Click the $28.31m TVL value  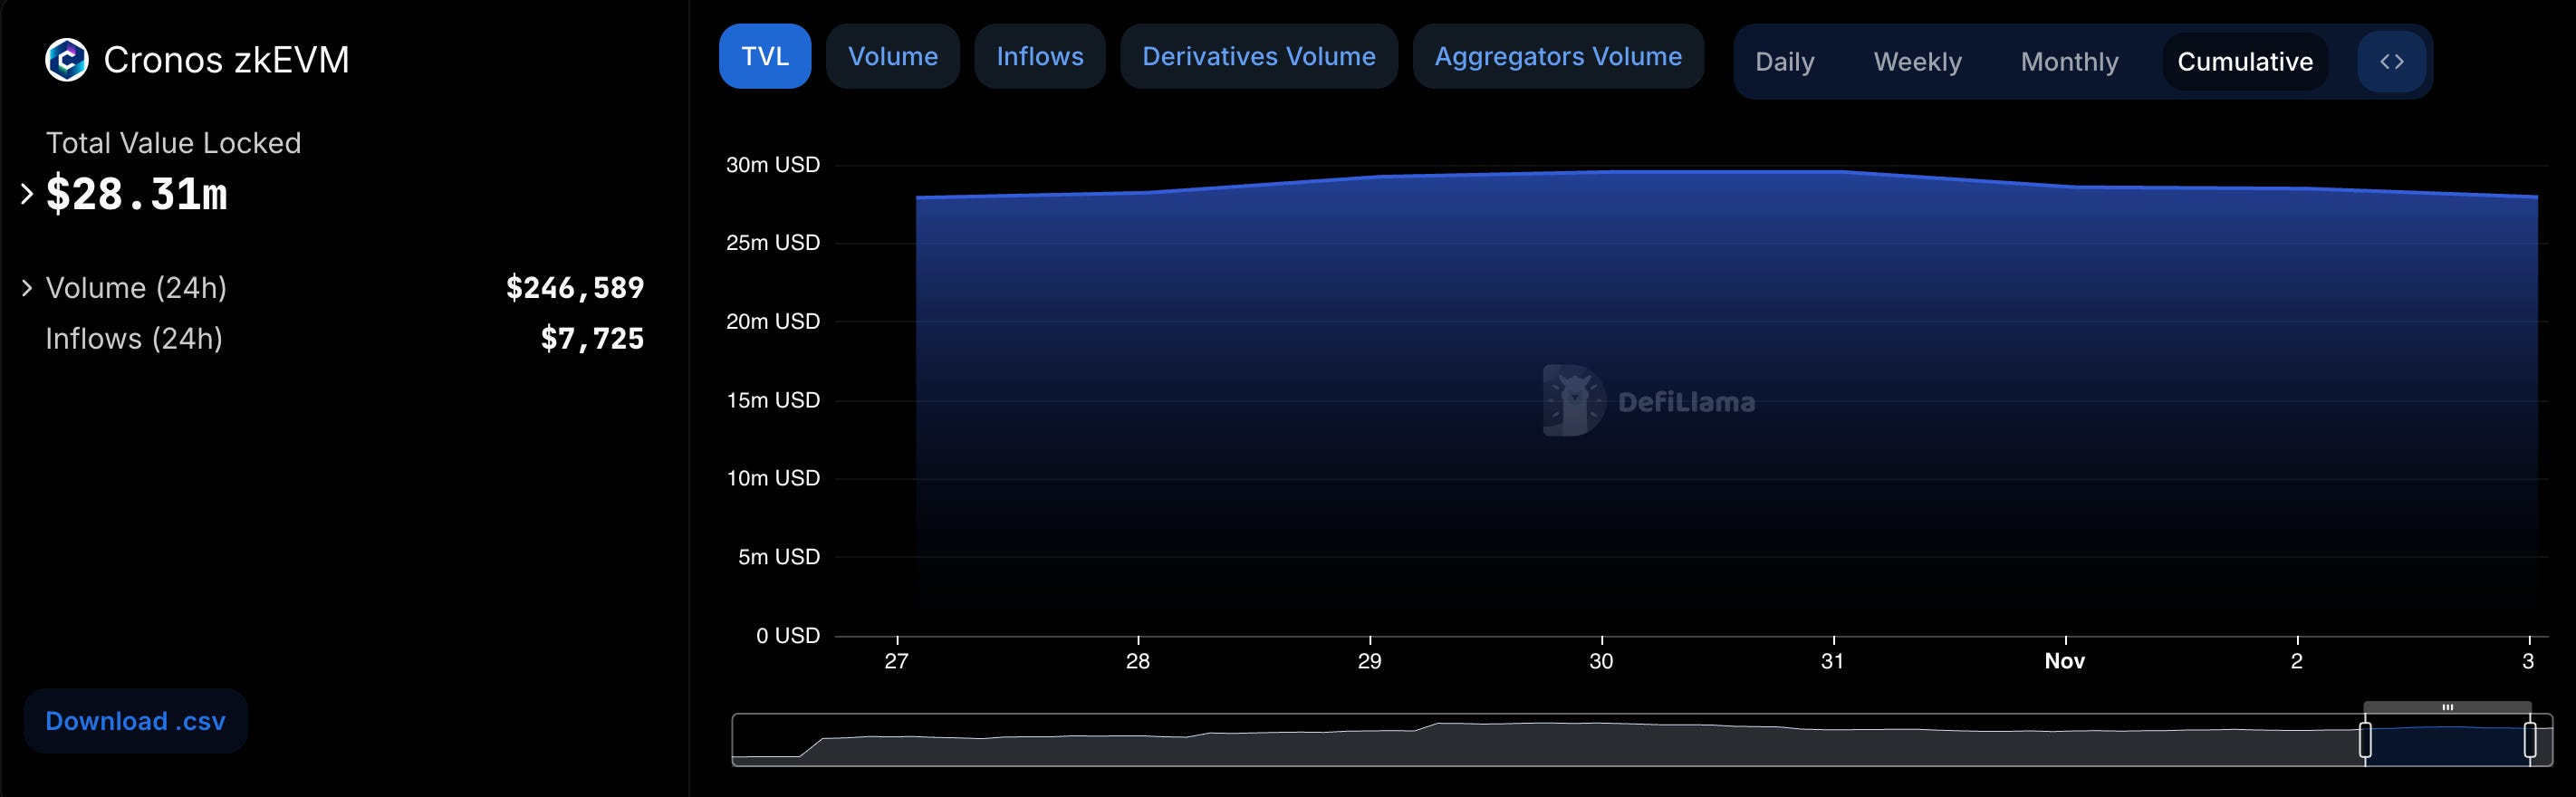[x=137, y=194]
